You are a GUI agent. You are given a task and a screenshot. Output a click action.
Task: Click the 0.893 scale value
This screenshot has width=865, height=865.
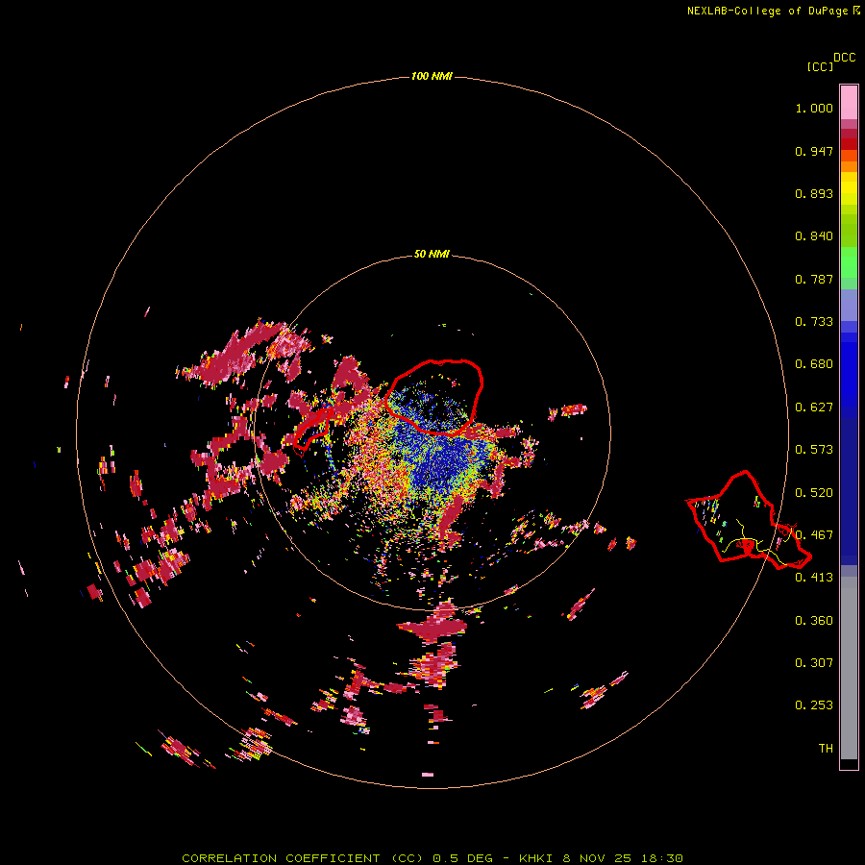(814, 193)
